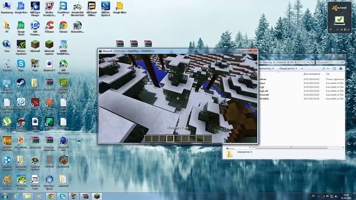Open the McAfee Security Scan shortcut

click(x=49, y=9)
